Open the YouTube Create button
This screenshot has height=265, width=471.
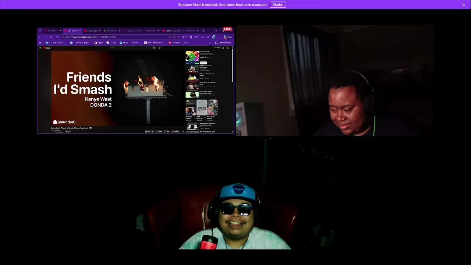[x=217, y=48]
